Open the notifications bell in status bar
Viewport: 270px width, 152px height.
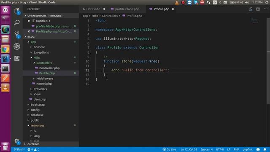(x=265, y=149)
